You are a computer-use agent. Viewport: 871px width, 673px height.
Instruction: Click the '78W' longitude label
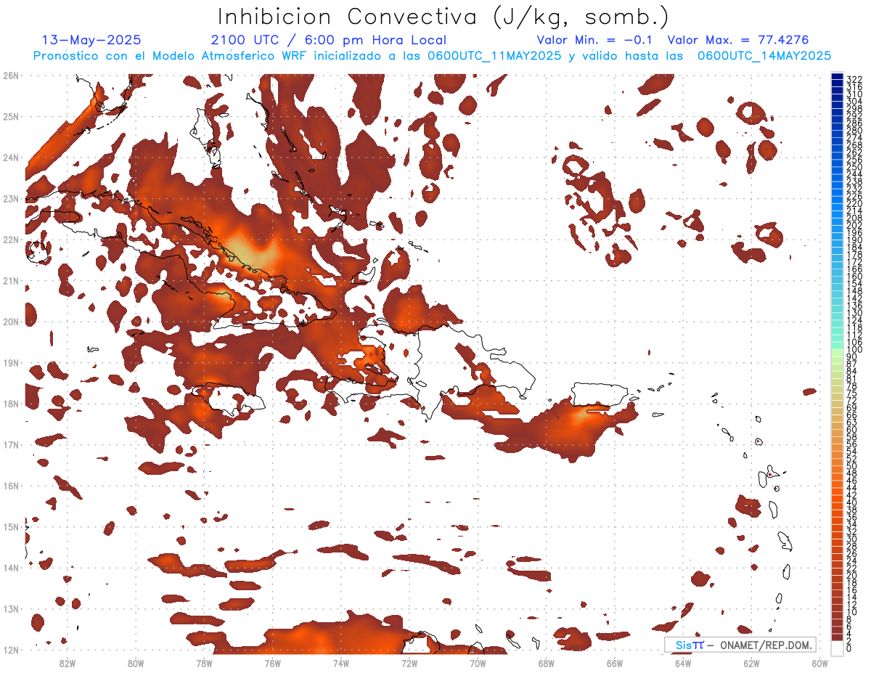205,663
